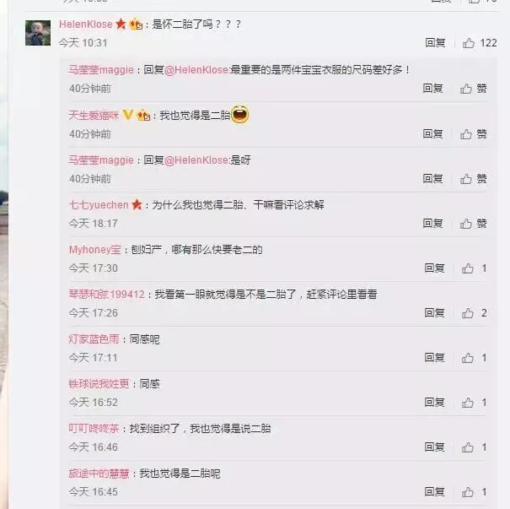The image size is (510, 509).
Task: Open HelenKlose's profile username link
Action: point(86,24)
